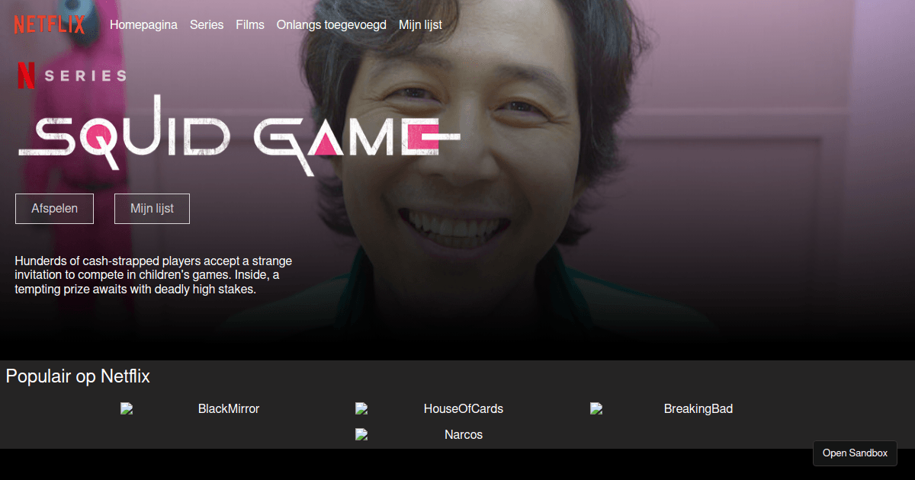Viewport: 915px width, 480px height.
Task: Click the Squid Game description text
Action: (x=153, y=275)
